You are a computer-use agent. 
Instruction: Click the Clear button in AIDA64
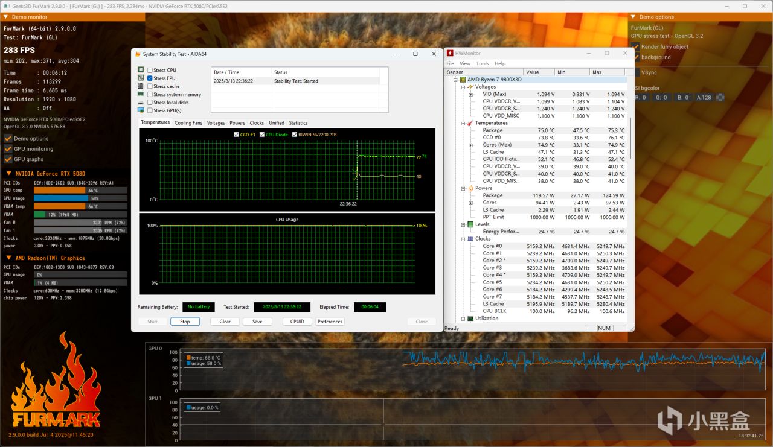coord(225,322)
